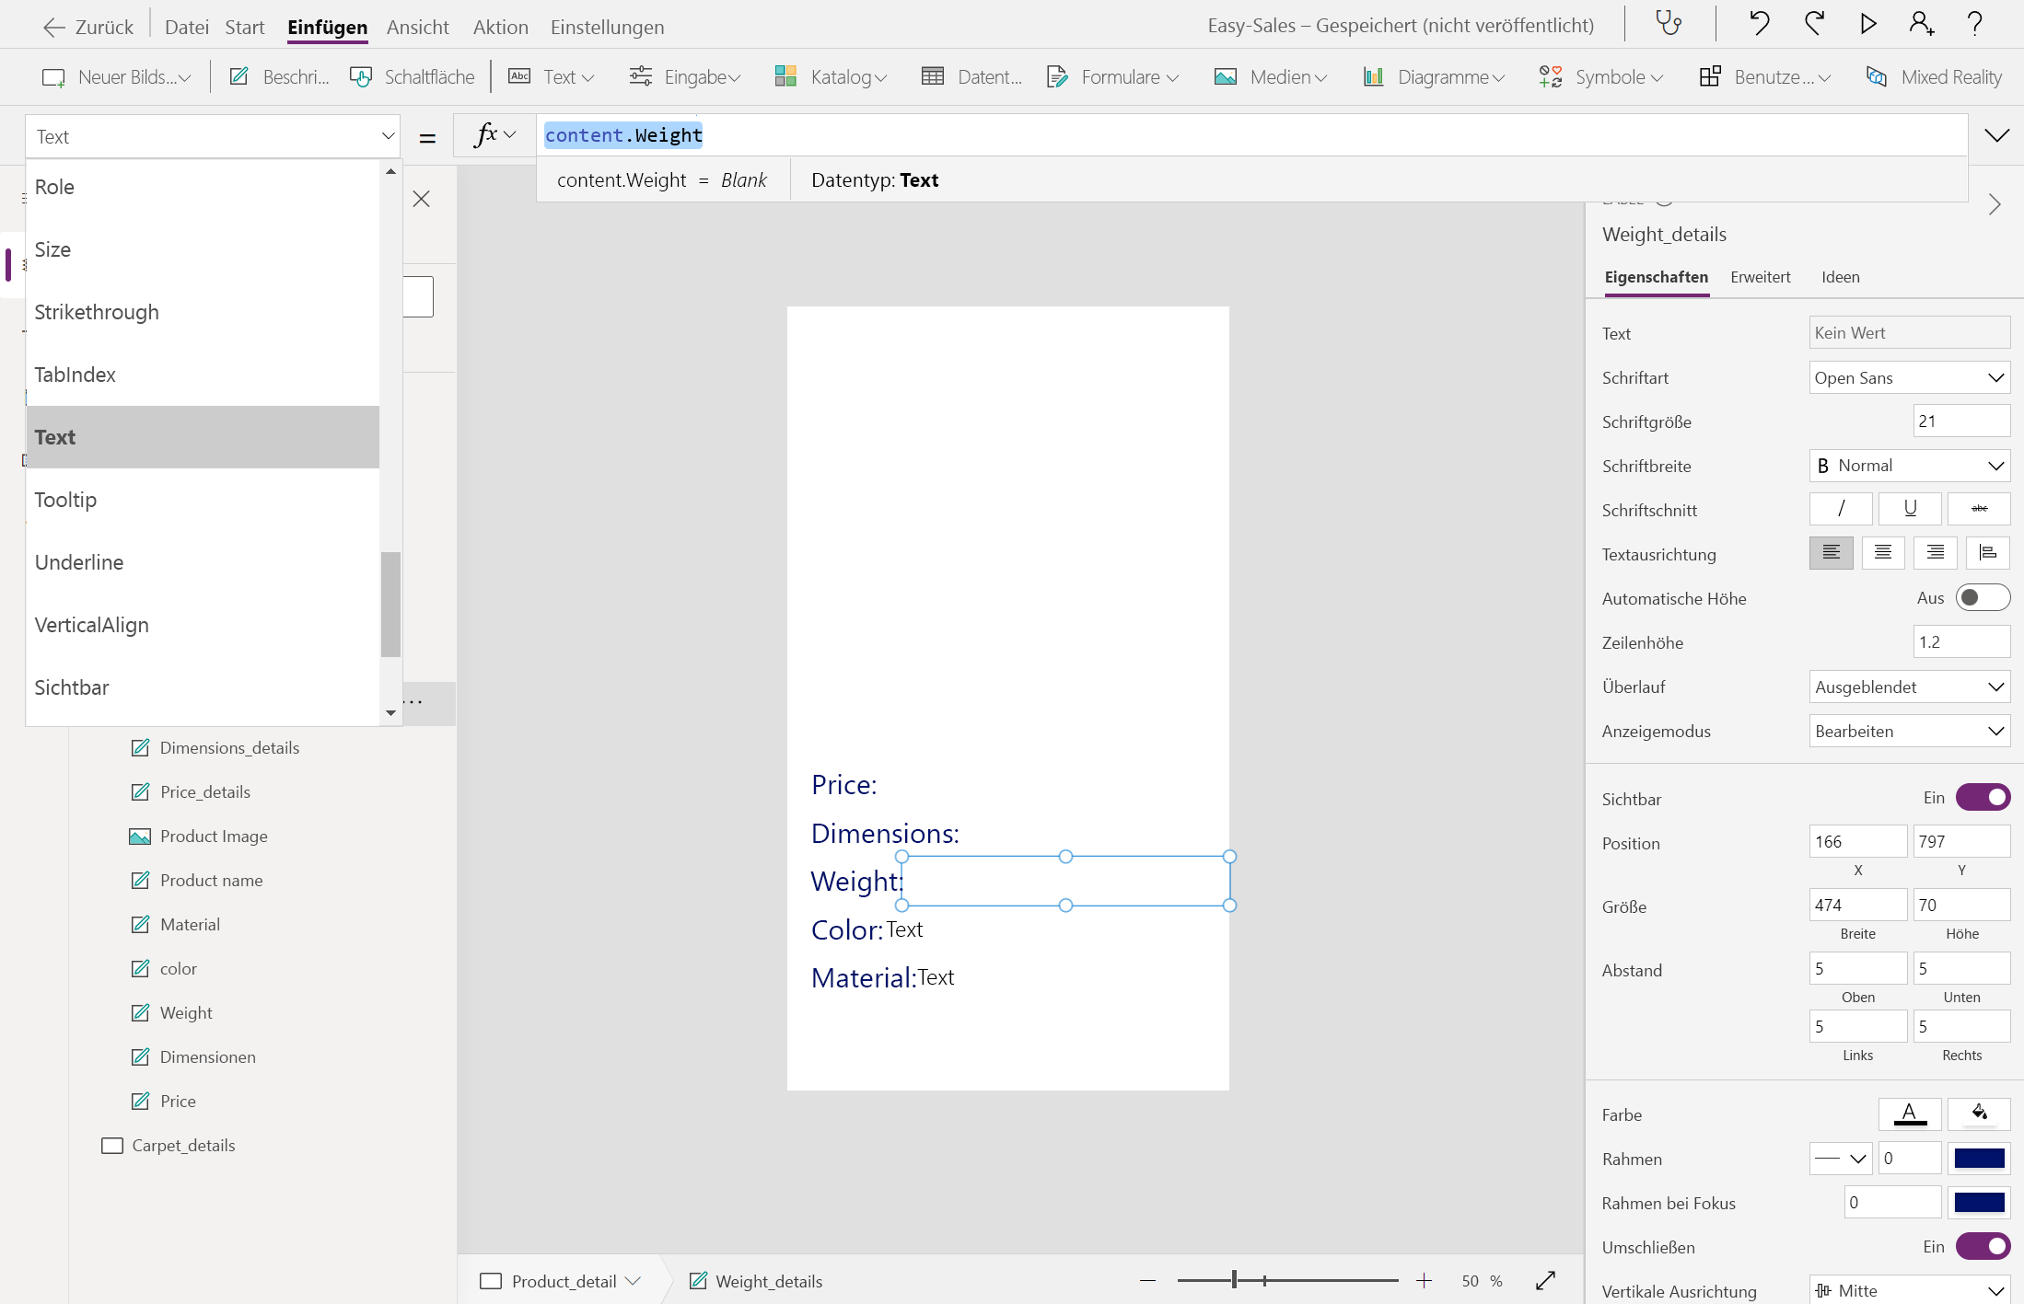The height and width of the screenshot is (1304, 2024).
Task: Click center text alignment icon
Action: click(1882, 553)
